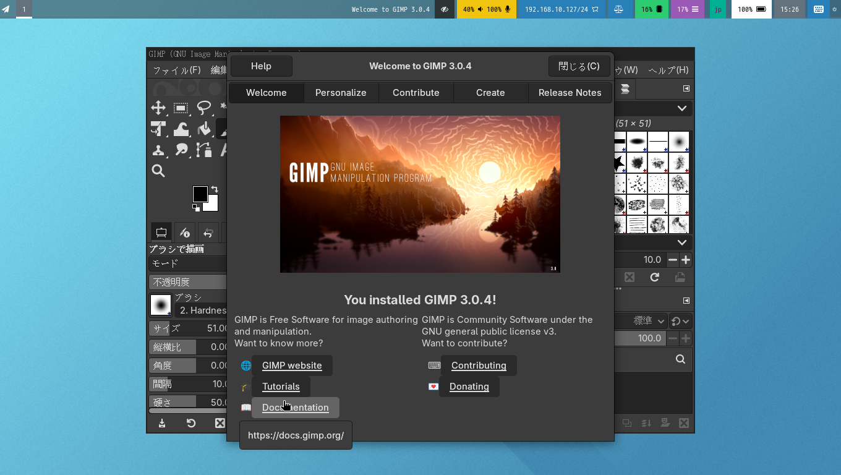Open the ファイル(F) menu
This screenshot has width=841, height=475.
pyautogui.click(x=177, y=70)
